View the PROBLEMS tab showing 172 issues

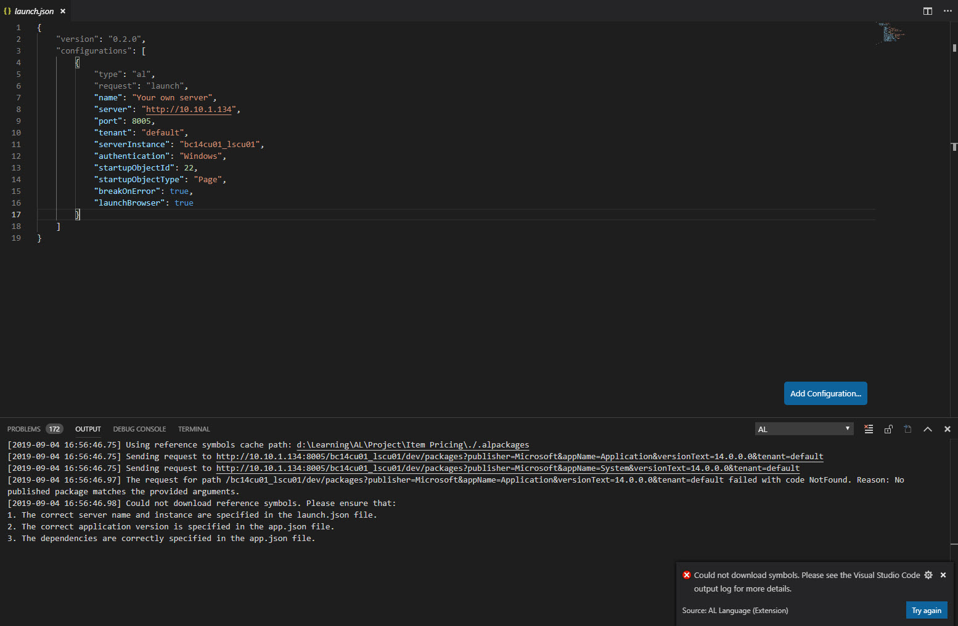pos(23,428)
